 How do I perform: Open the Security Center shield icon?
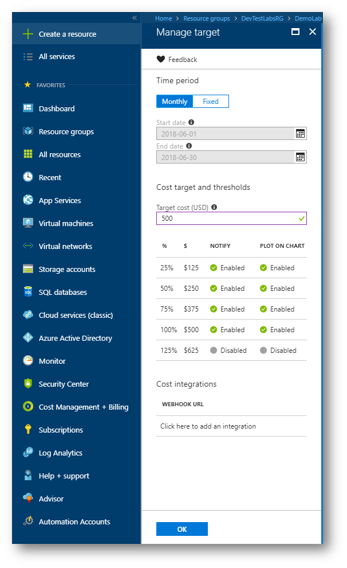[28, 384]
